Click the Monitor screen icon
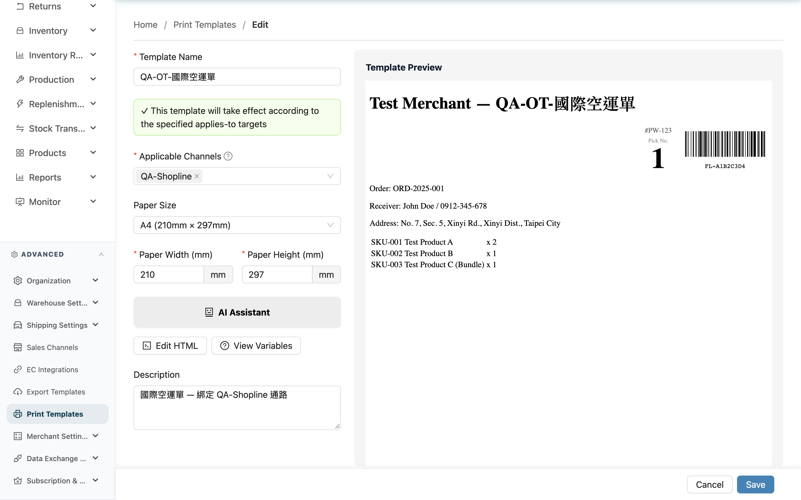801x500 pixels. point(20,202)
